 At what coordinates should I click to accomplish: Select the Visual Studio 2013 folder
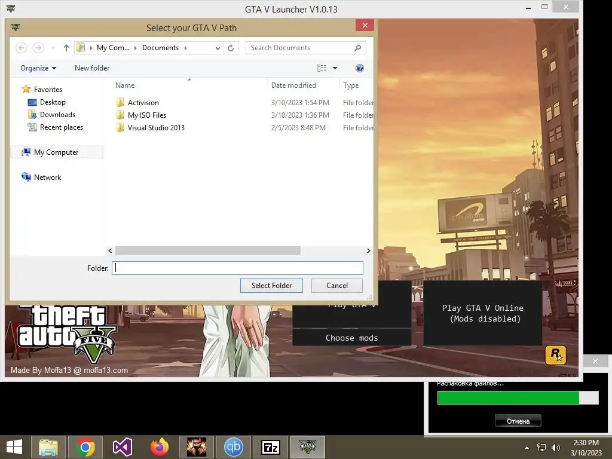(156, 128)
